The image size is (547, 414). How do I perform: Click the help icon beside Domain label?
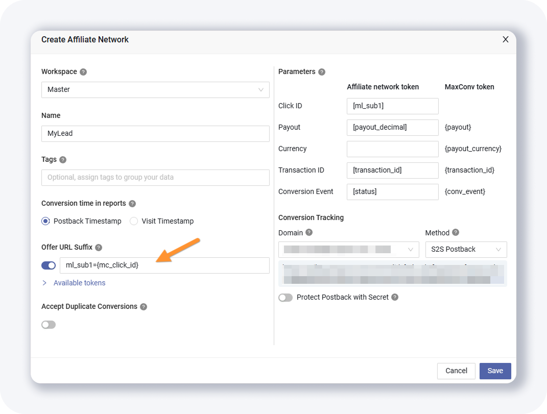(x=309, y=233)
